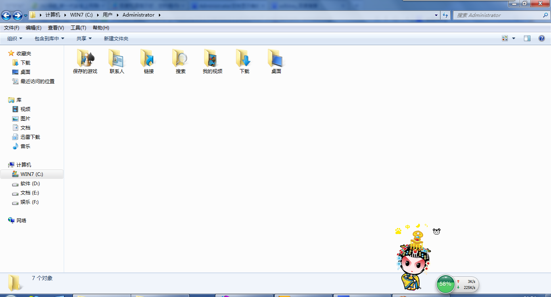Open the 组织 dropdown menu
Image resolution: width=551 pixels, height=297 pixels.
click(15, 38)
